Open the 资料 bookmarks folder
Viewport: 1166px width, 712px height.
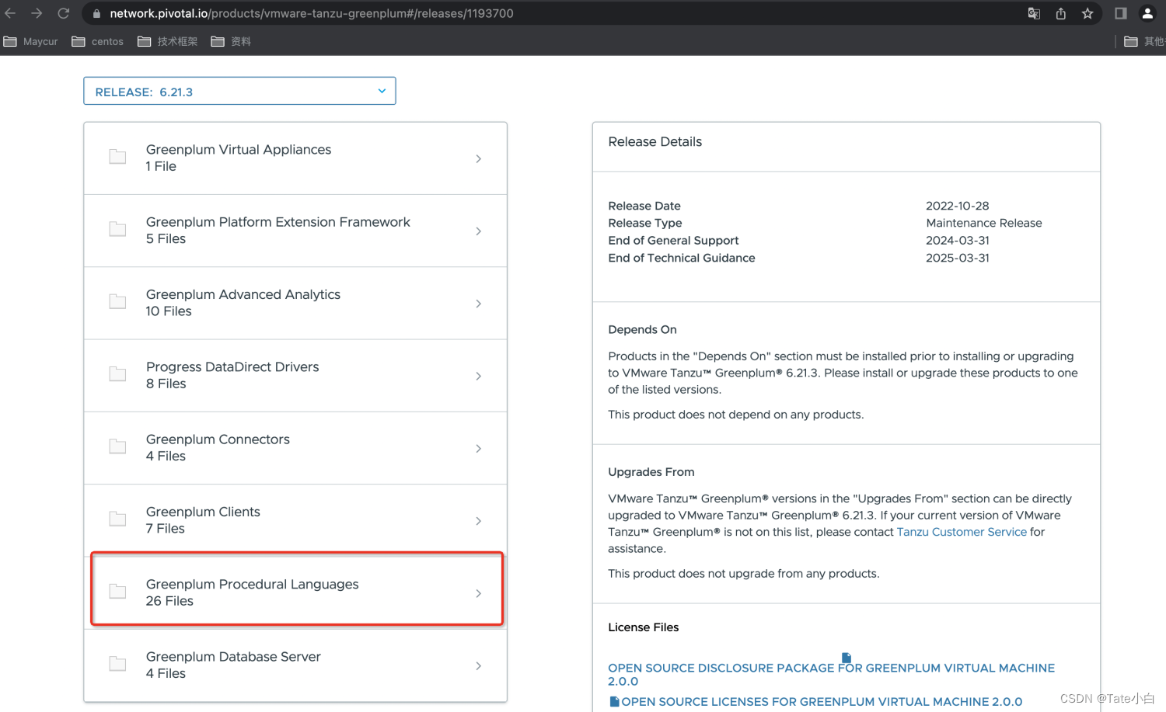(x=231, y=41)
